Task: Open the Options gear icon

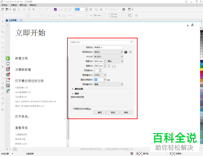Action: tap(123, 9)
